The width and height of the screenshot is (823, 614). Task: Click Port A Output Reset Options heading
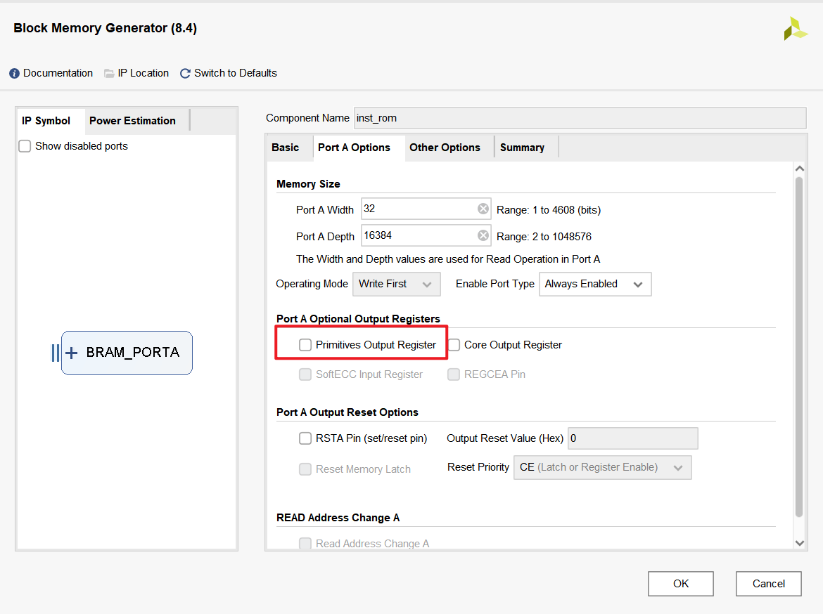point(347,412)
